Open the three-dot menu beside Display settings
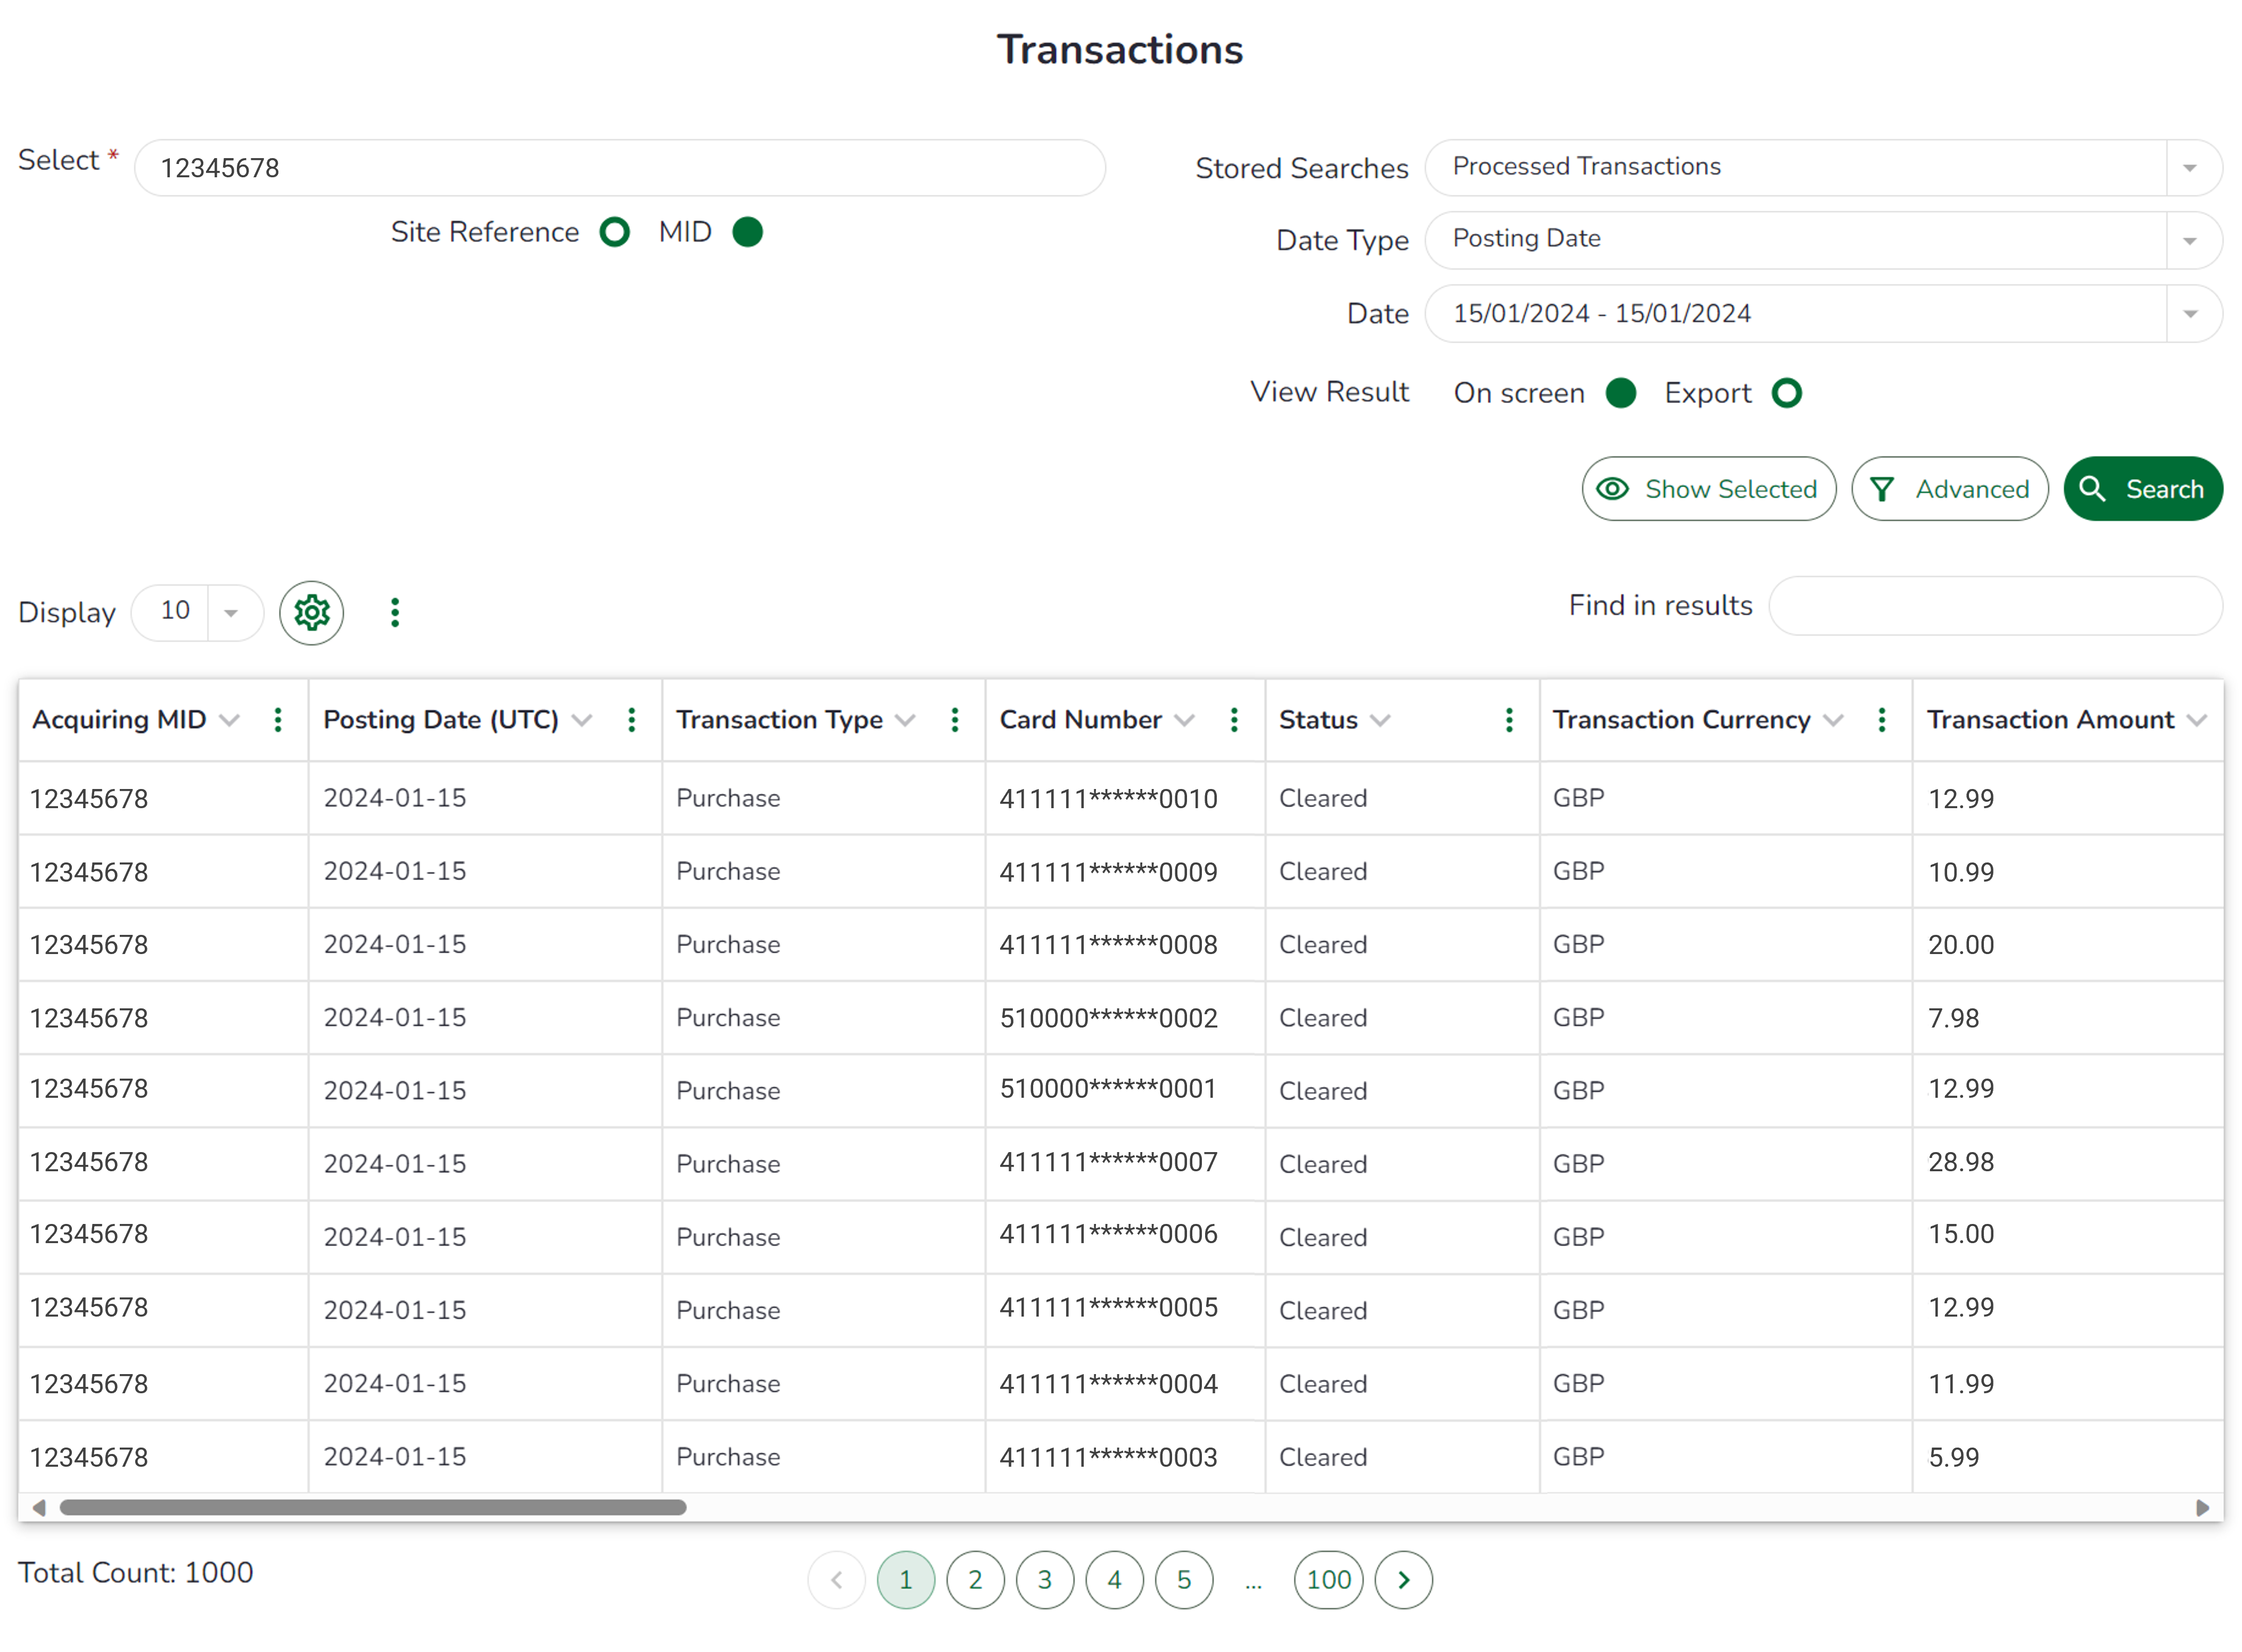The image size is (2242, 1652). 396,612
